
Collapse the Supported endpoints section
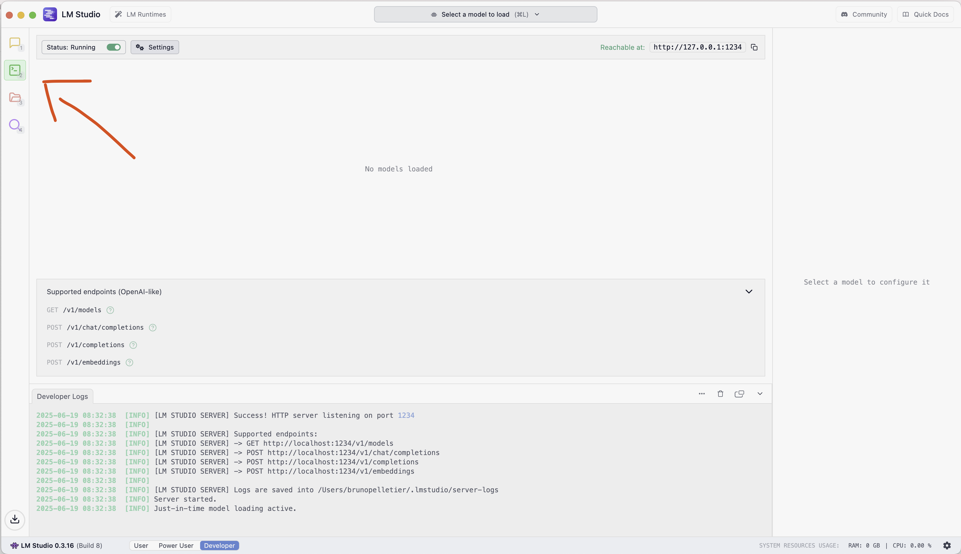(x=748, y=291)
